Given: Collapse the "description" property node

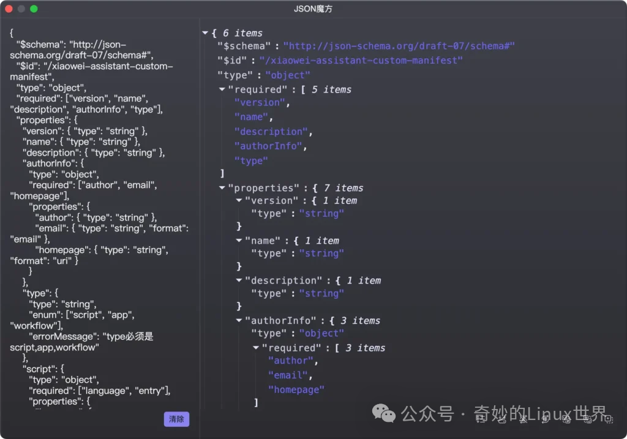Looking at the screenshot, I should [x=239, y=280].
